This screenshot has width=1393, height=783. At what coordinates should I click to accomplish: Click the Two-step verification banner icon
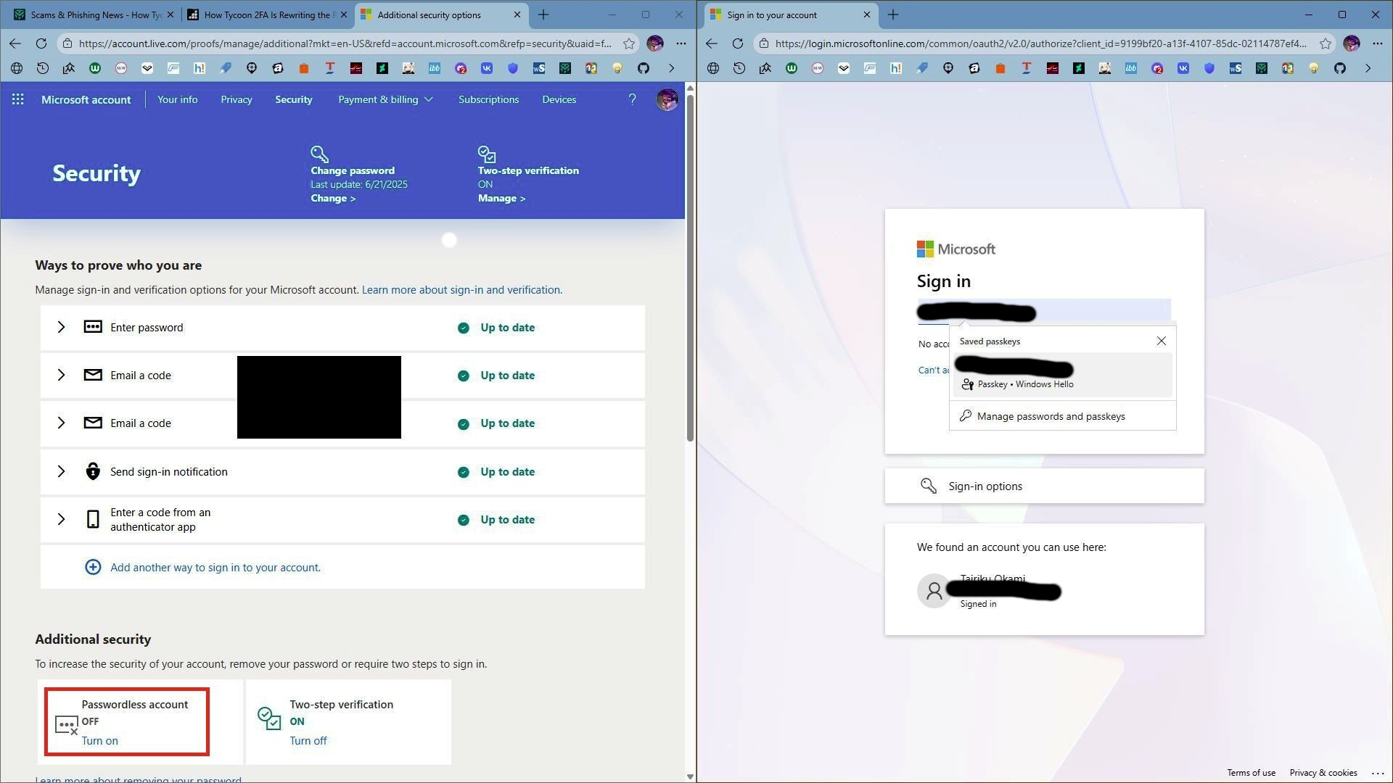click(487, 154)
